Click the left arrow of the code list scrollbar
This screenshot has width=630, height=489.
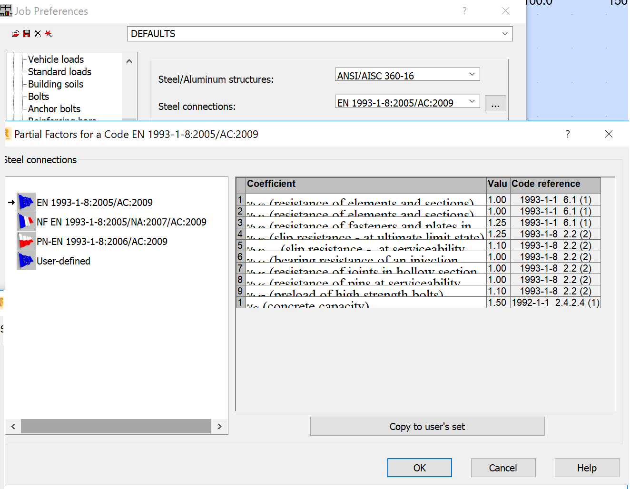(13, 426)
